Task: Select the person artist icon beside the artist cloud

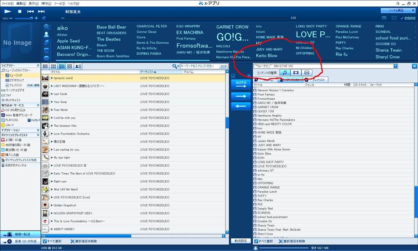Action: tap(47, 34)
